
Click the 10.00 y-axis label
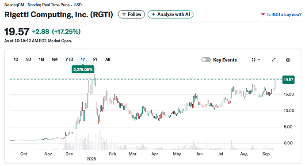[289, 111]
